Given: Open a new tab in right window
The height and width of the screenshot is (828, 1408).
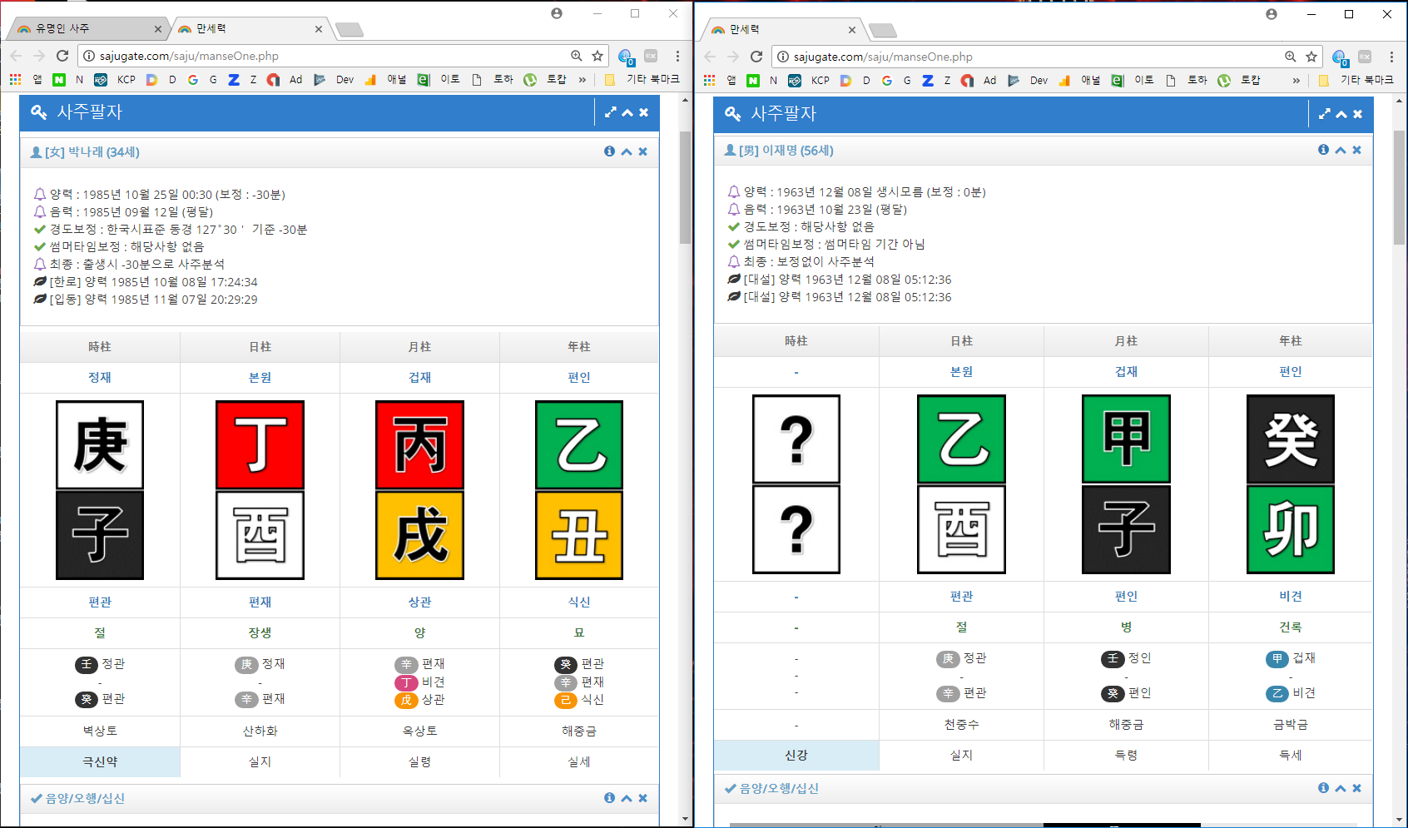Looking at the screenshot, I should pos(882,31).
